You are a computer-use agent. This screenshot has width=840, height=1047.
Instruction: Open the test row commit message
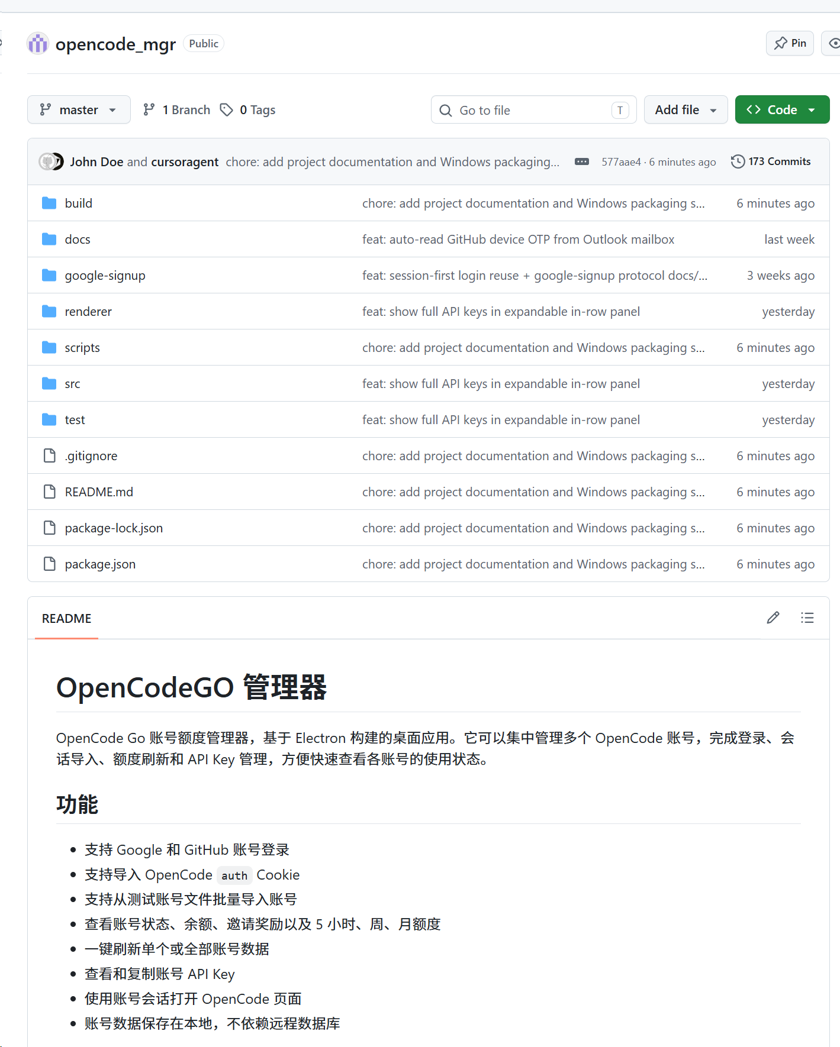[501, 420]
